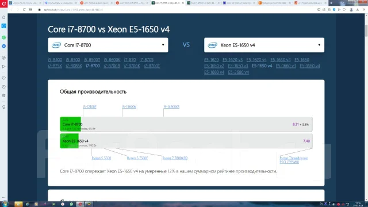
Task: Open the i5-8500 processor link
Action: 73,60
